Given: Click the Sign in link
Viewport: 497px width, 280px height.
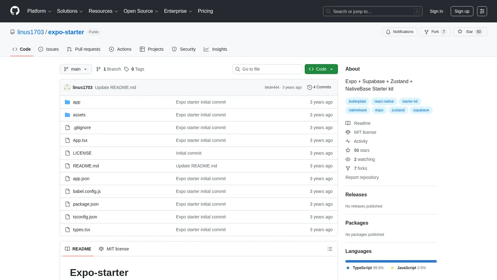Looking at the screenshot, I should (x=436, y=11).
